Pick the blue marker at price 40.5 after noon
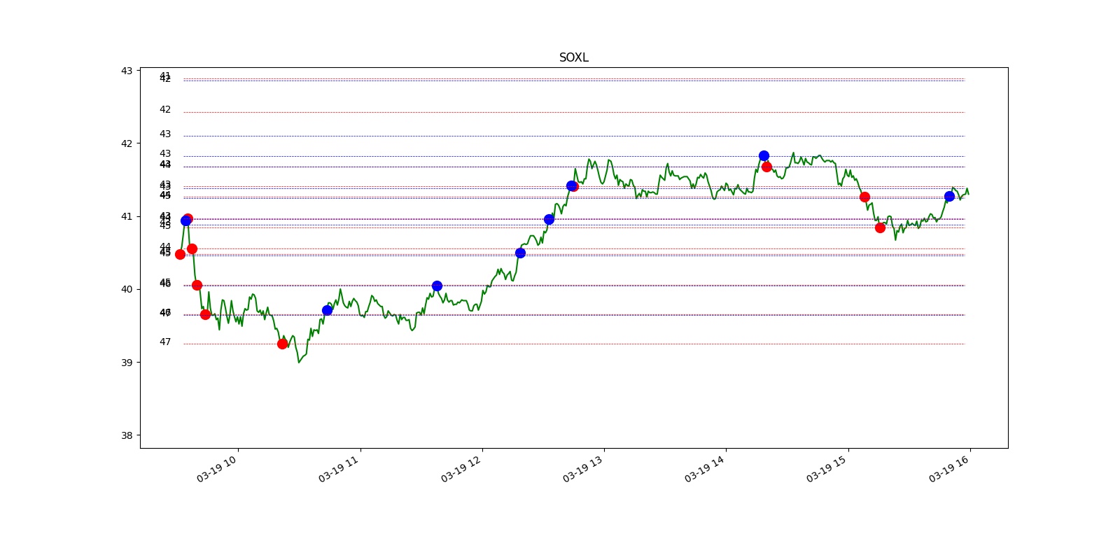 [x=520, y=253]
